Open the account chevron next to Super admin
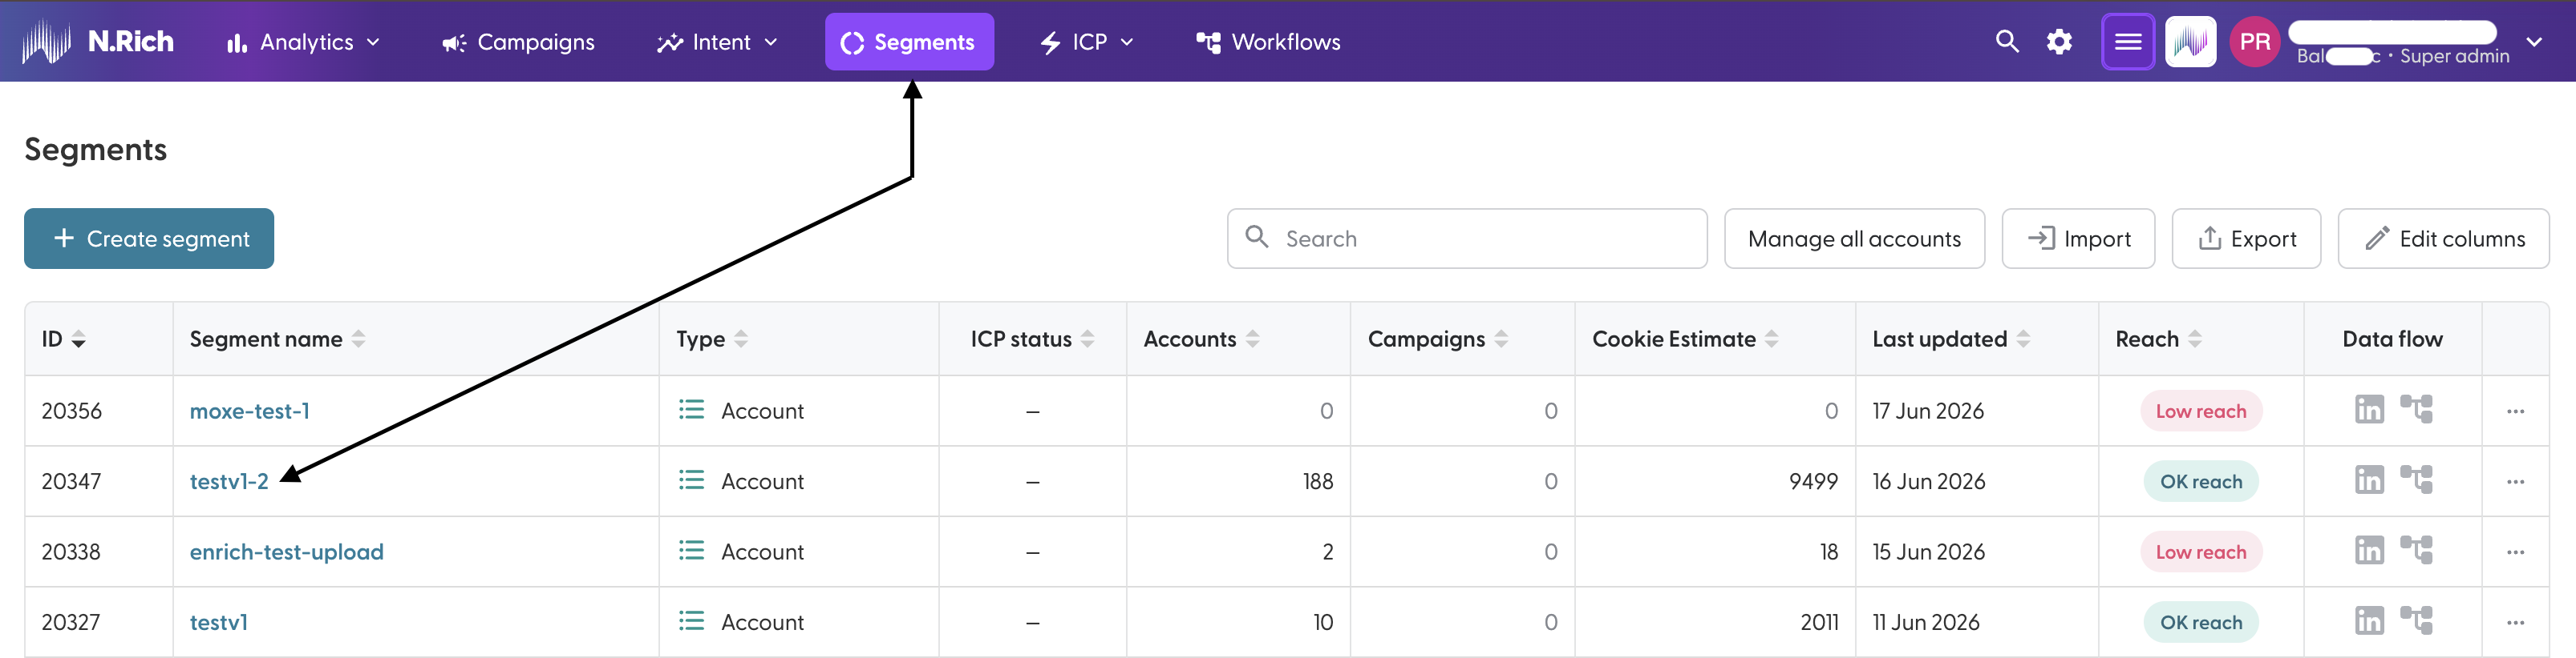Viewport: 2576px width, 658px height. pyautogui.click(x=2533, y=42)
